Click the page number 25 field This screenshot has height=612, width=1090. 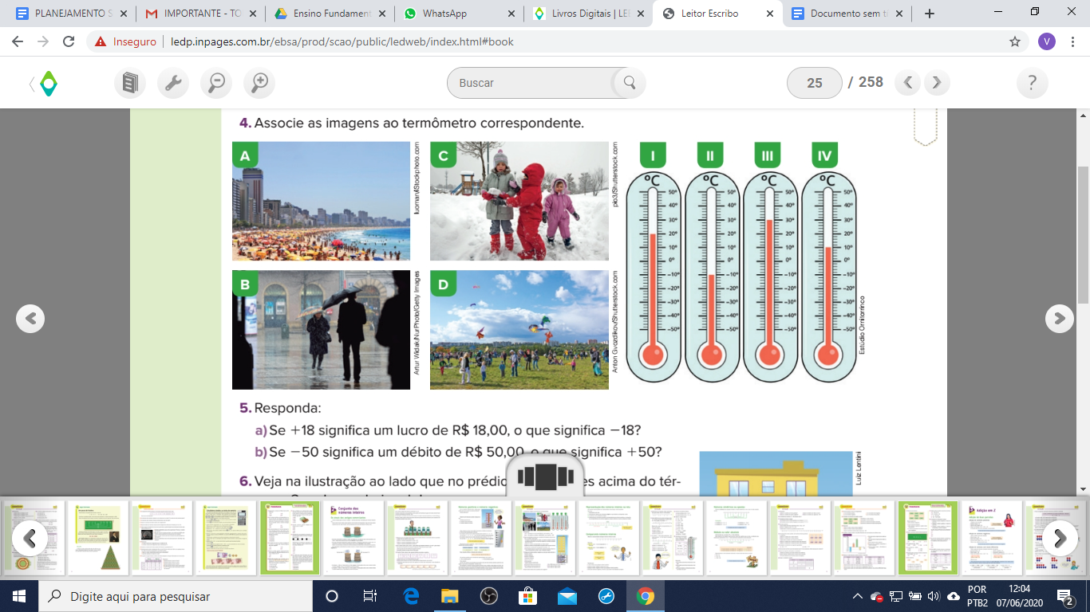point(815,83)
